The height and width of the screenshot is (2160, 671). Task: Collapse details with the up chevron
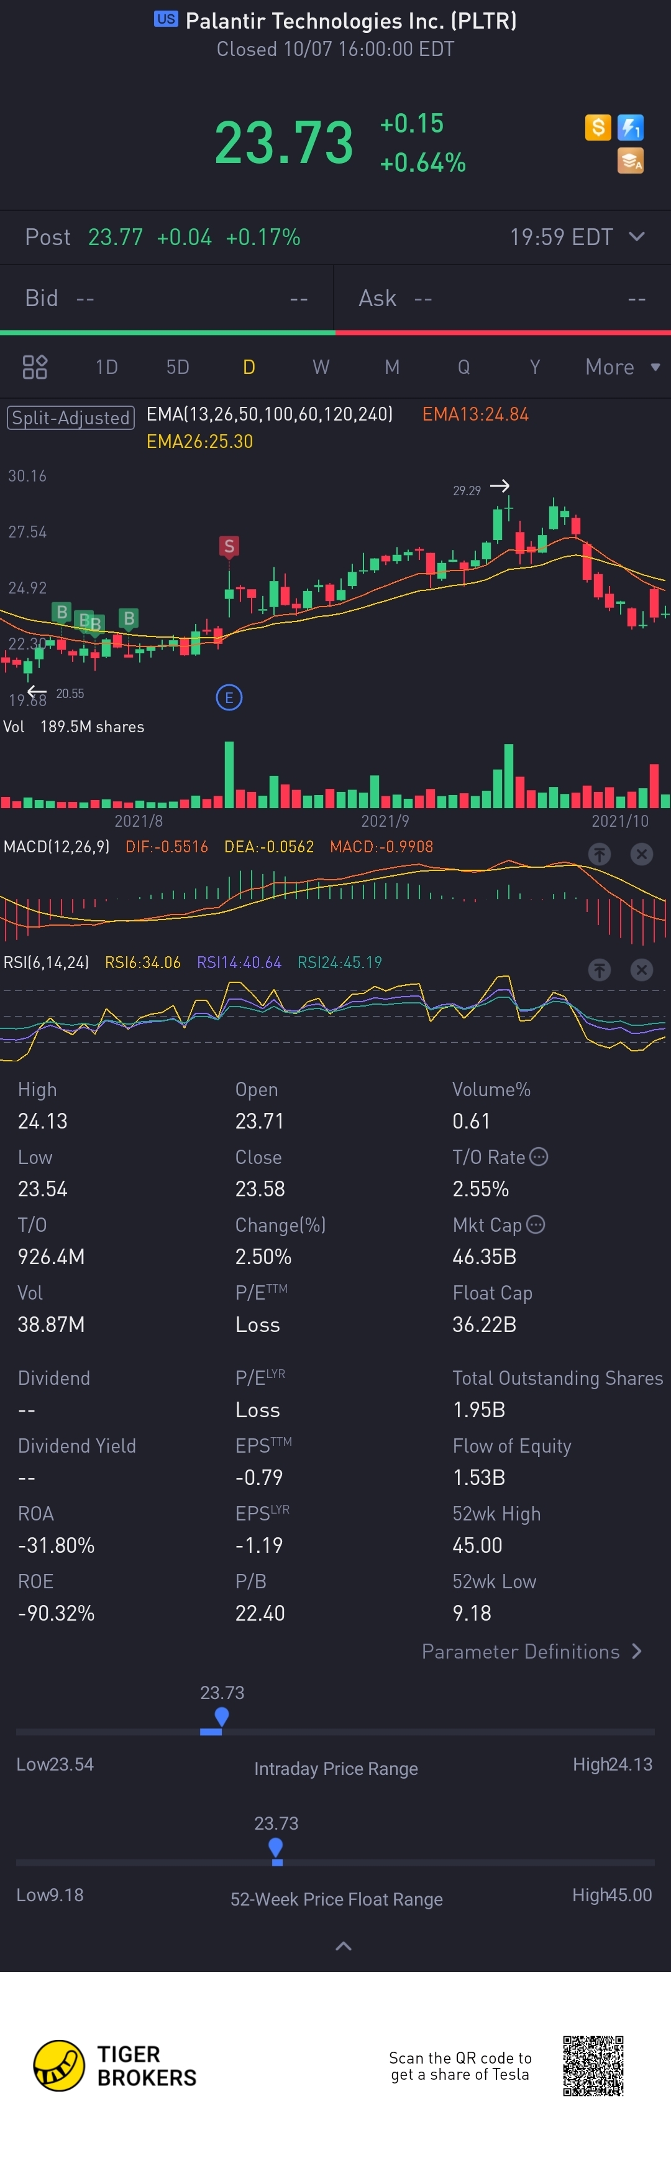click(344, 1945)
